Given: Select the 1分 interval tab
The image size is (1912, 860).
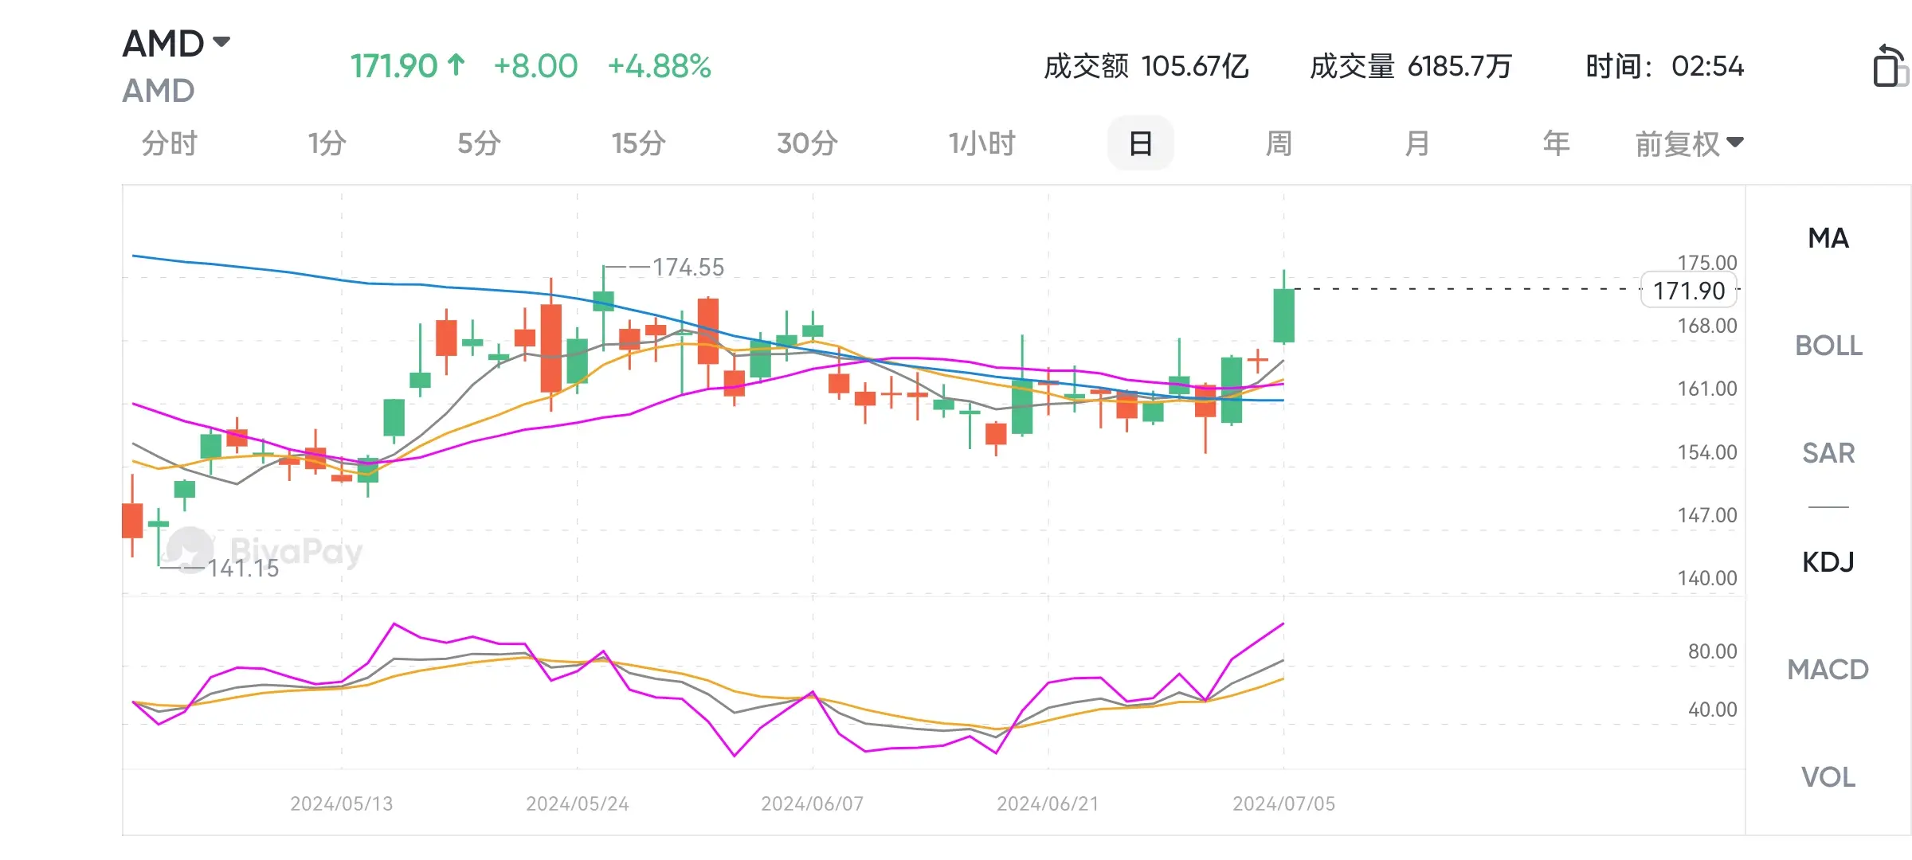Looking at the screenshot, I should (x=327, y=143).
